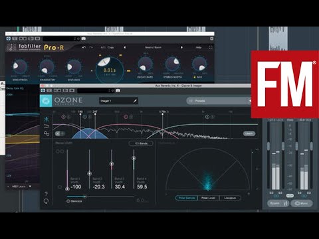
Task: Click the Mono button in Ozone
Action: click(302, 203)
